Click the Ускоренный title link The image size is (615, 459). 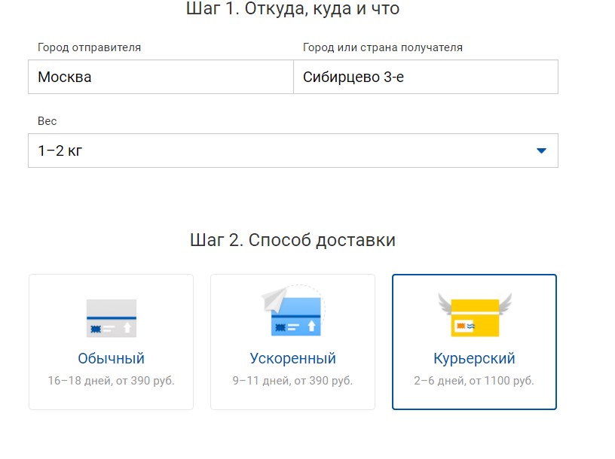pos(292,358)
